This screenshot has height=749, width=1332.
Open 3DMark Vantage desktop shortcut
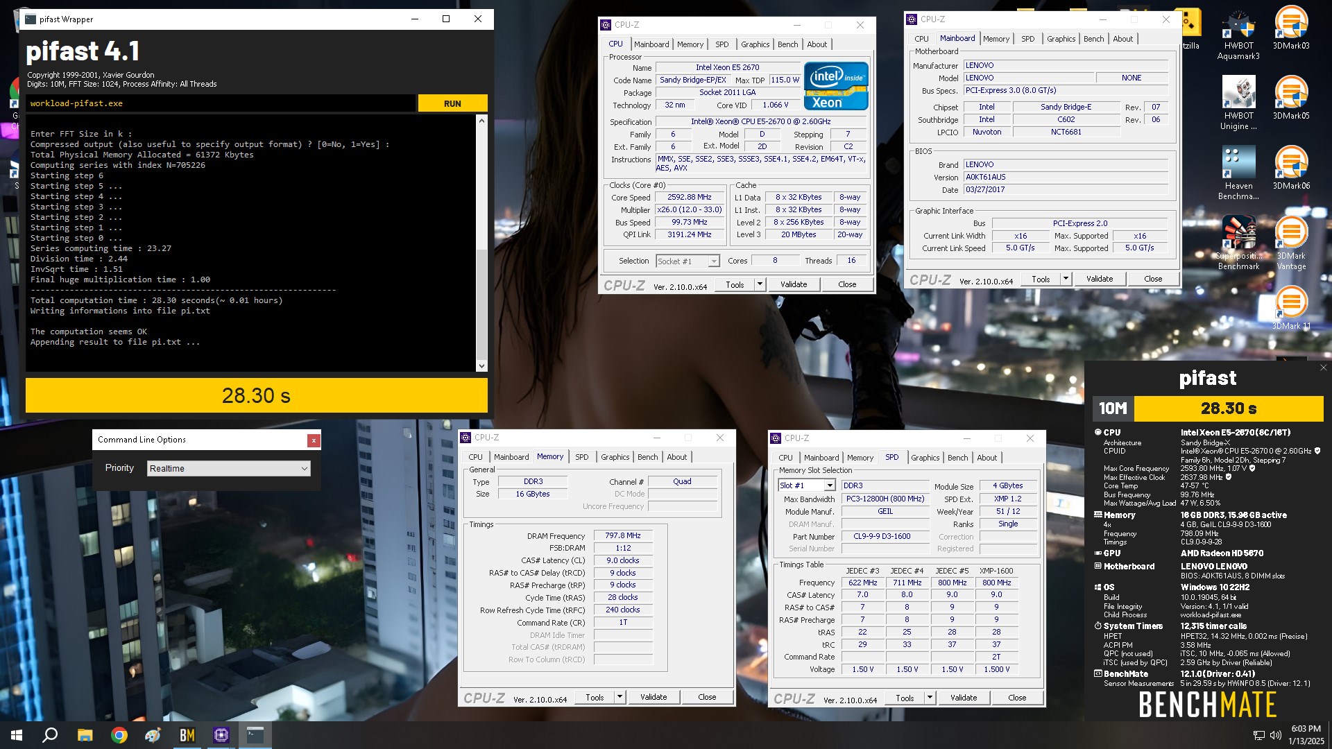[1291, 243]
